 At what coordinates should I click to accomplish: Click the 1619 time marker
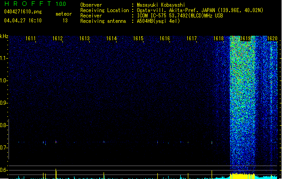pos(246,38)
